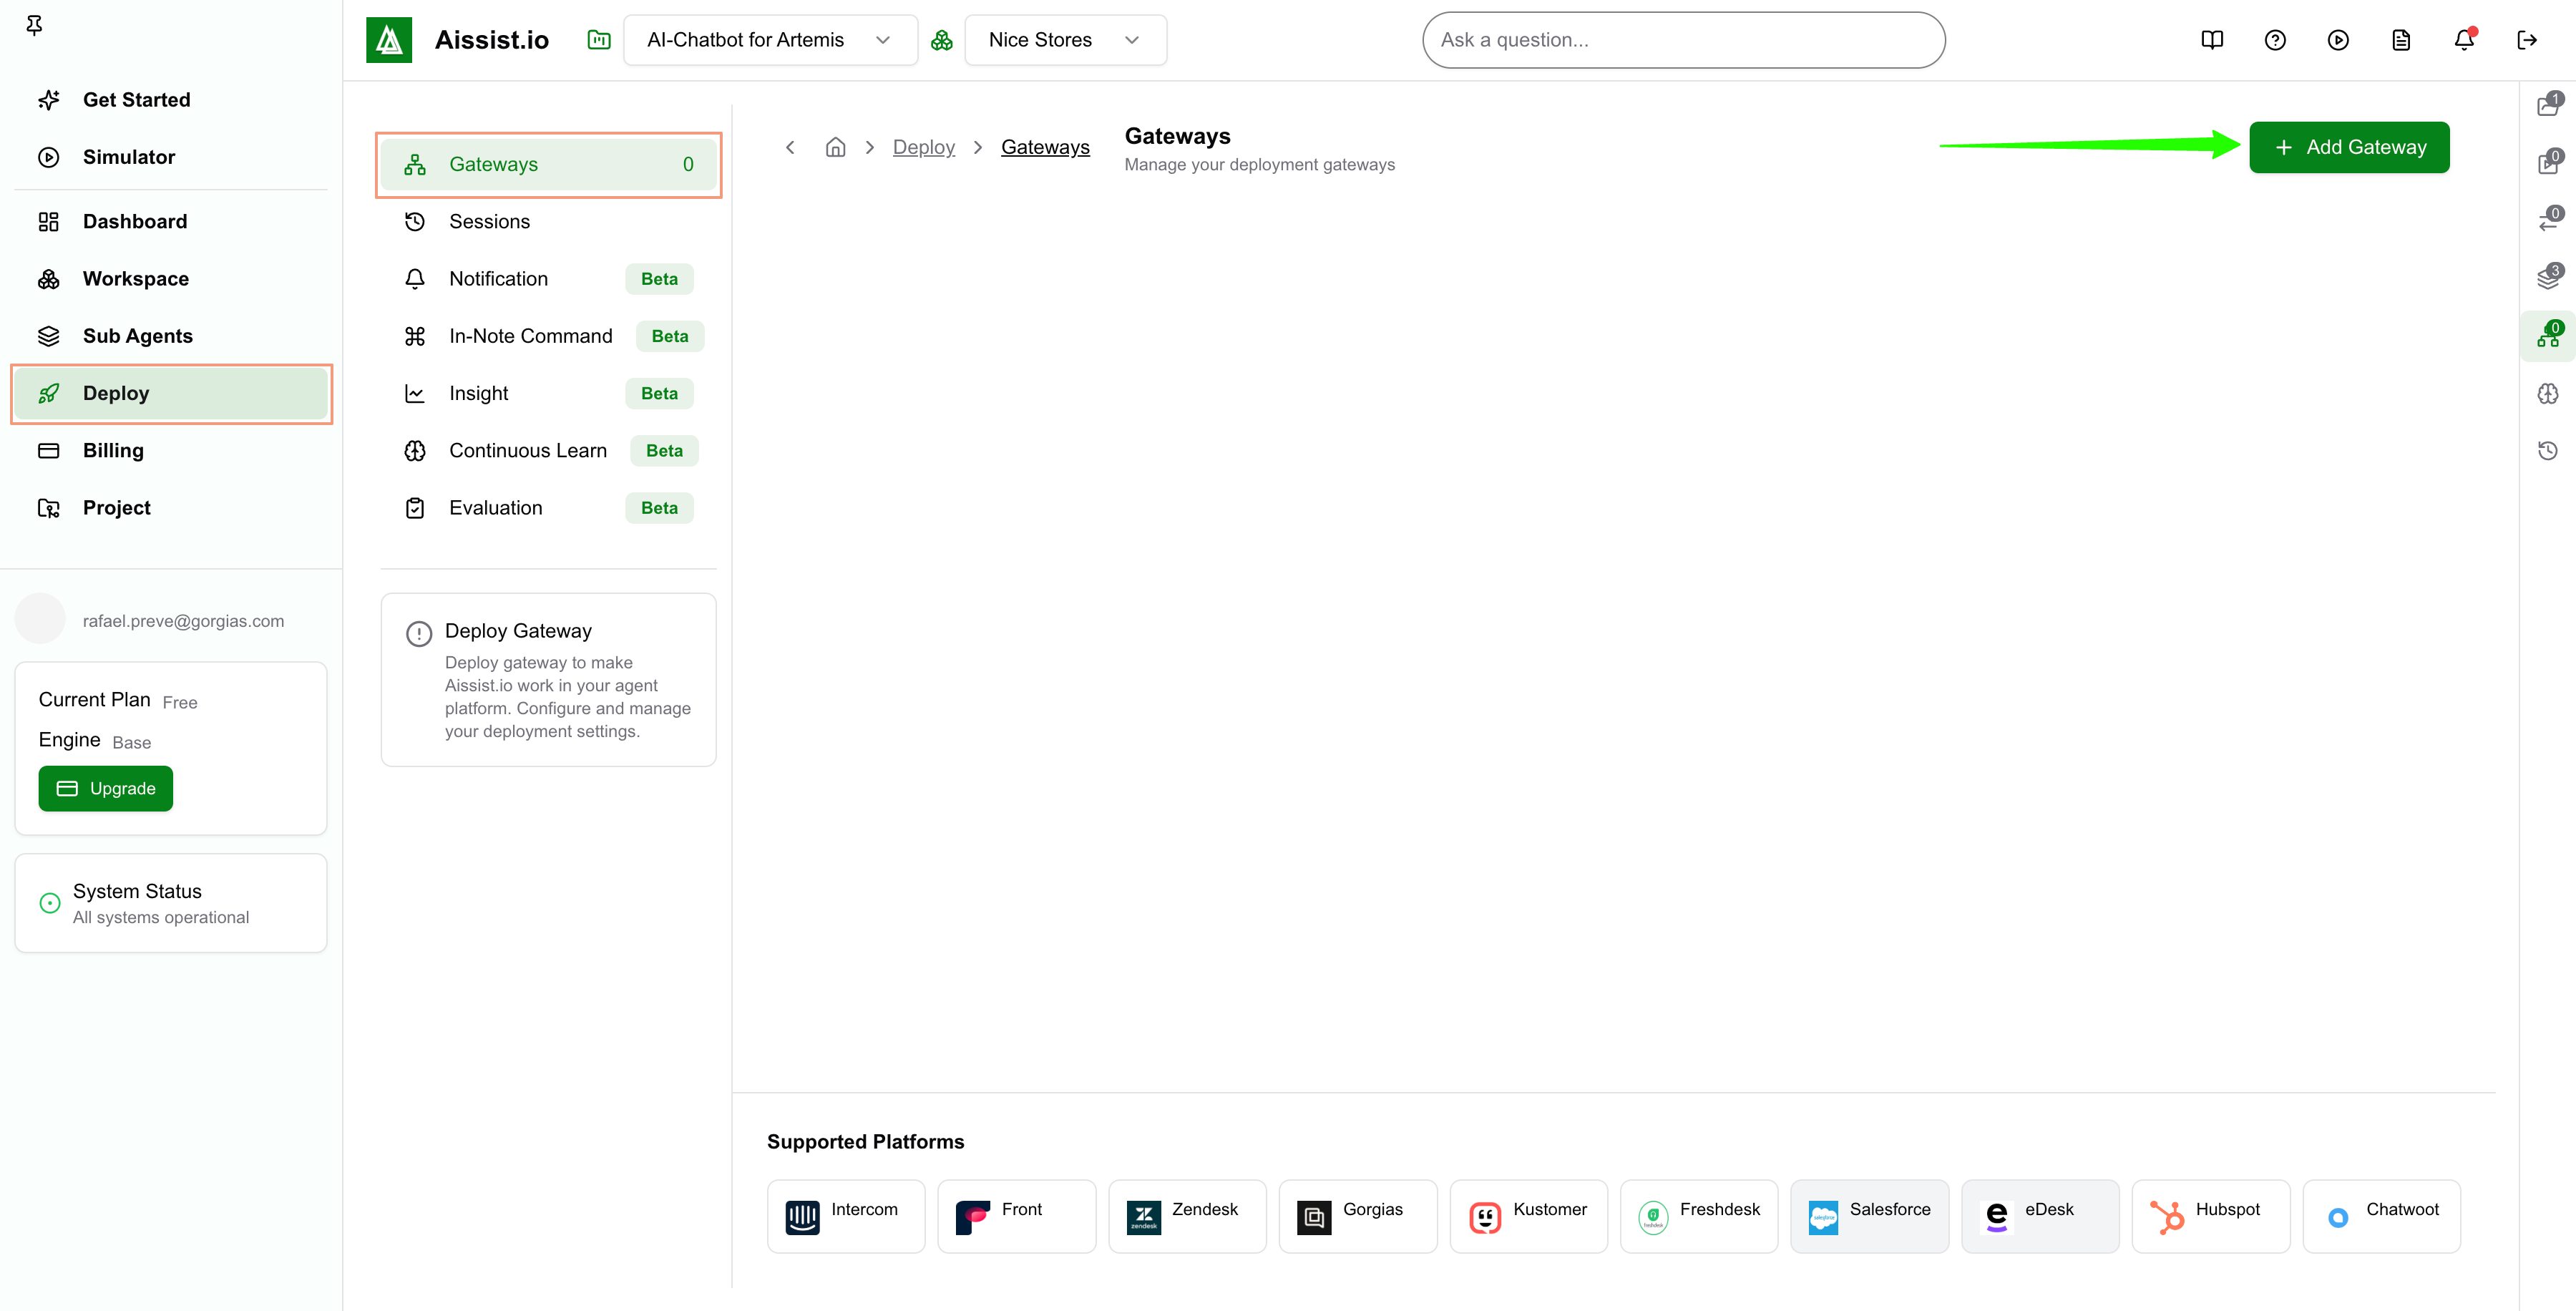Select the eDesk platform card

[x=2040, y=1215]
